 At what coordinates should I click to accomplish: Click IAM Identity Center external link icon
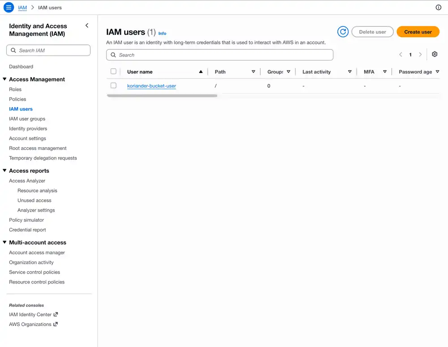tap(56, 314)
